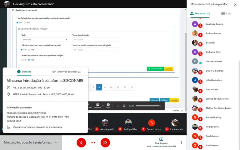This screenshot has height=150, width=240.
Task: Select Não for Possui documentos question
Action: (29, 60)
